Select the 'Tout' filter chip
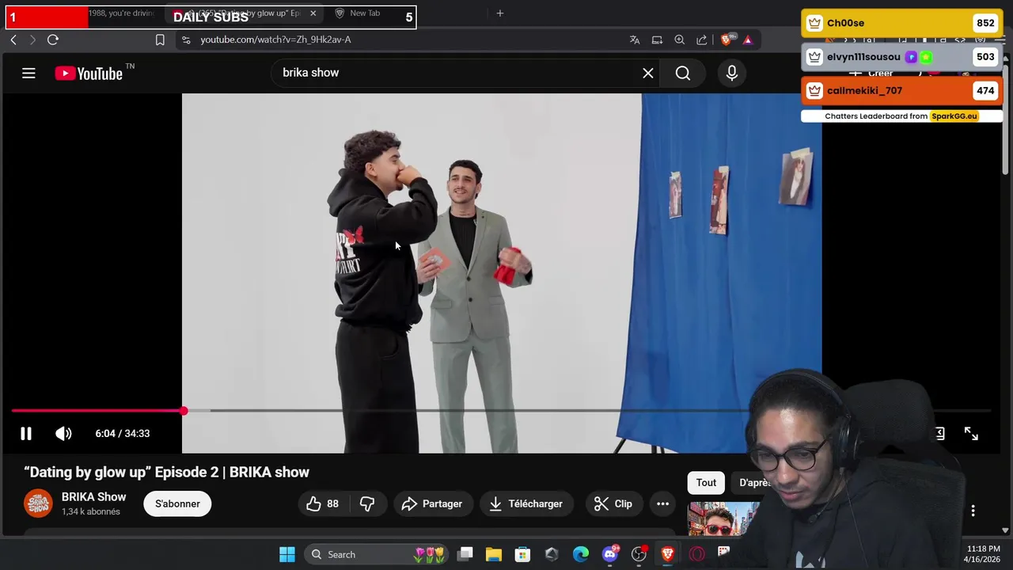 pos(706,483)
